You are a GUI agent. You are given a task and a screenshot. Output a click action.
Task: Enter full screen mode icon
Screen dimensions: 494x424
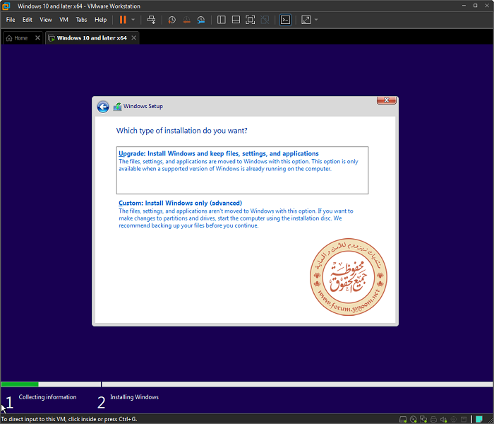251,20
